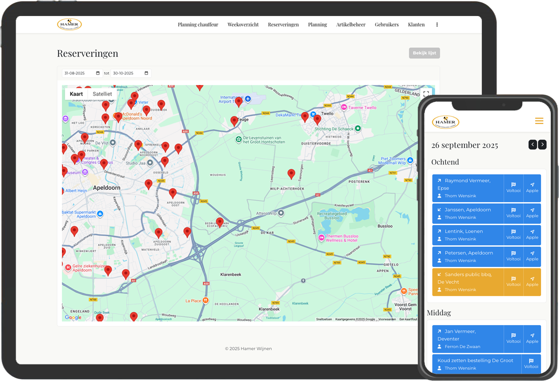The image size is (559, 381).
Task: Mark Janssen, Apeldoorn as Voltooi
Action: pyautogui.click(x=513, y=213)
